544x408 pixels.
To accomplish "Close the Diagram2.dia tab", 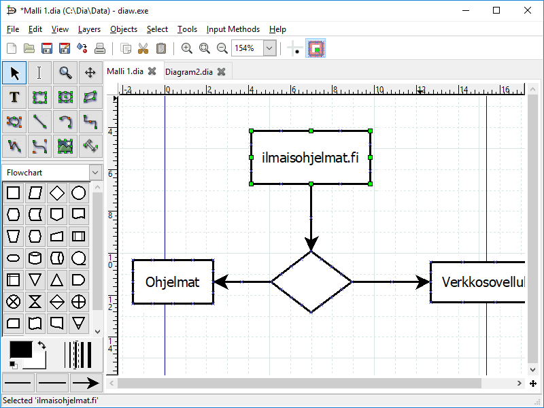I will [222, 72].
